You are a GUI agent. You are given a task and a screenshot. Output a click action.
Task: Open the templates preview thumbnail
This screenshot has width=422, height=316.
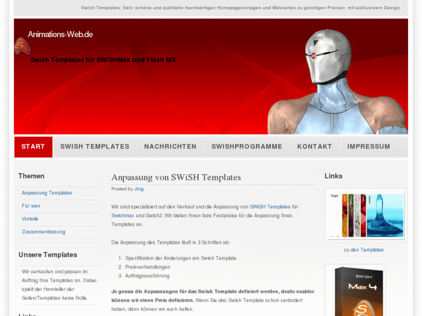(366, 216)
